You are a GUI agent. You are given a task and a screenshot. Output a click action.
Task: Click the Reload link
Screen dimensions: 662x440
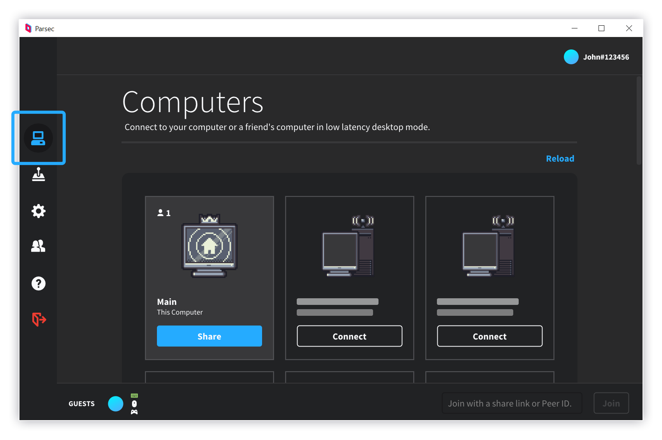(x=560, y=158)
